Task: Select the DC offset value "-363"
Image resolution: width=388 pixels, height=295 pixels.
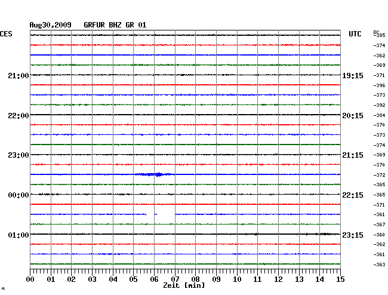Action: tap(379, 265)
